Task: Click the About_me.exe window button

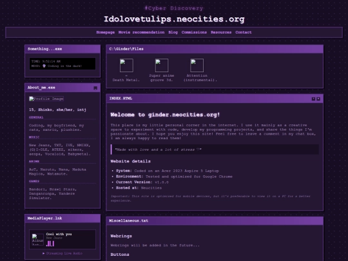Action: click(x=95, y=88)
